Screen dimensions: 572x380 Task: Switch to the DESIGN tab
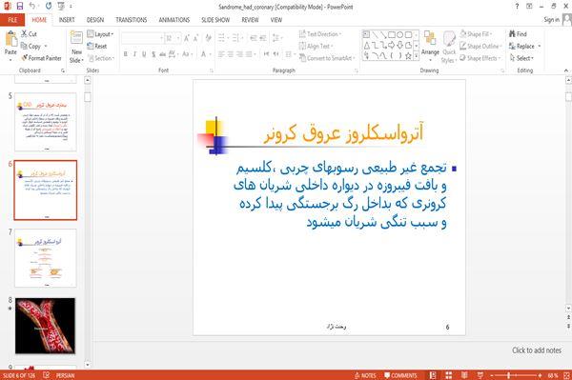95,20
